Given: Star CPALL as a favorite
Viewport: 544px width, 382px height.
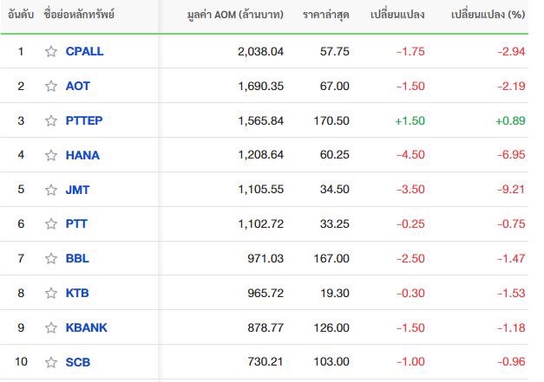Looking at the screenshot, I should [51, 51].
